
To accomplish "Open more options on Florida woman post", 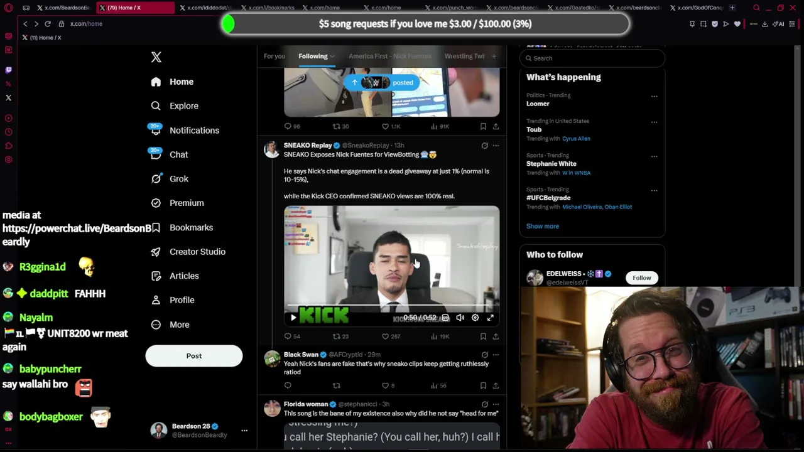I will click(496, 404).
